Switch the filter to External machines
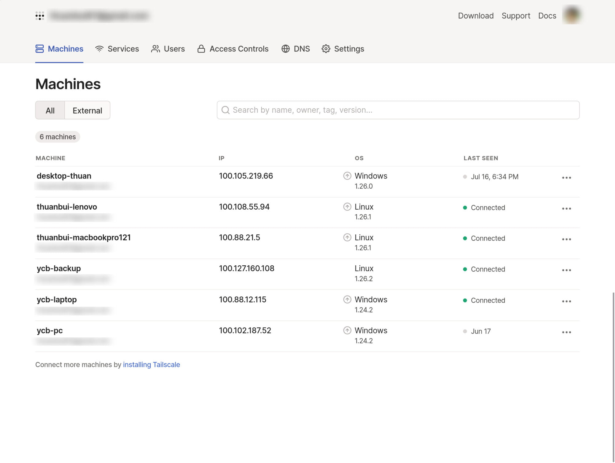 [87, 111]
